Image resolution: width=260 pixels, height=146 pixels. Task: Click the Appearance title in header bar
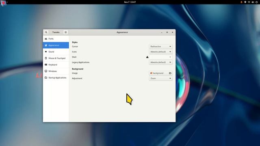(122, 32)
